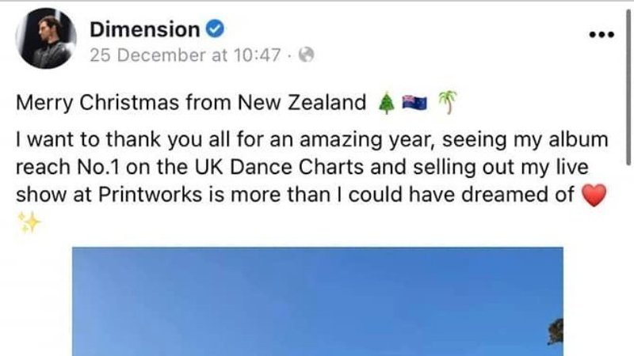The width and height of the screenshot is (634, 356).
Task: Click the globe public privacy icon
Action: 308,55
